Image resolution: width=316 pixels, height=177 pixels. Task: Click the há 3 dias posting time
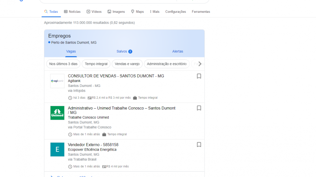point(79,98)
